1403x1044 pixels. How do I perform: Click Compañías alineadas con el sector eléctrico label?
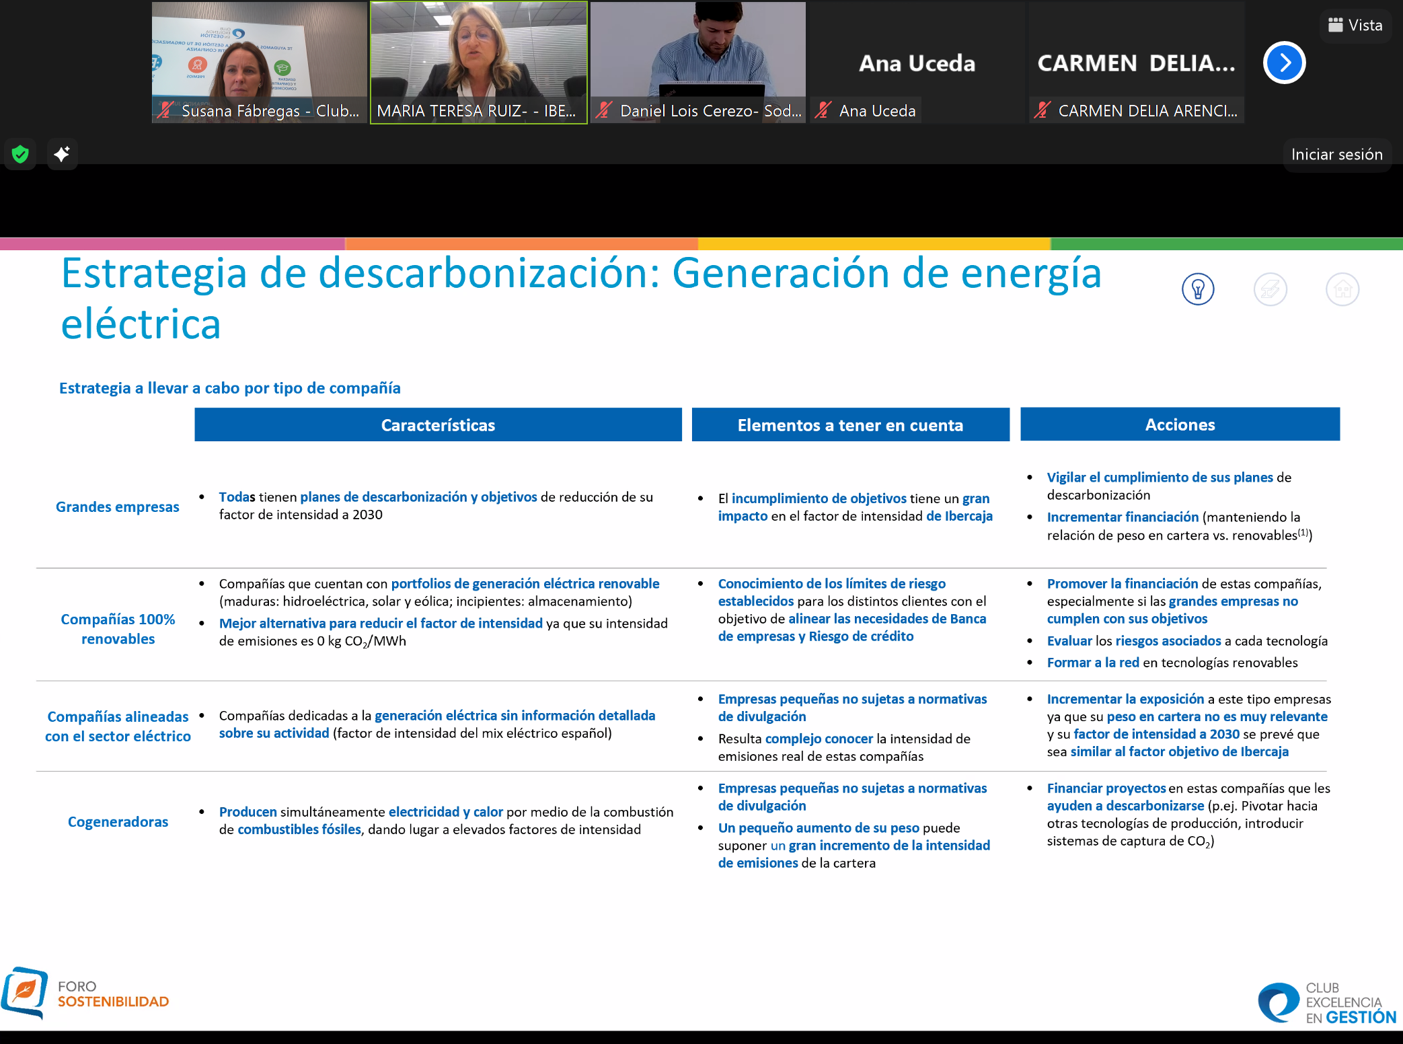point(118,726)
